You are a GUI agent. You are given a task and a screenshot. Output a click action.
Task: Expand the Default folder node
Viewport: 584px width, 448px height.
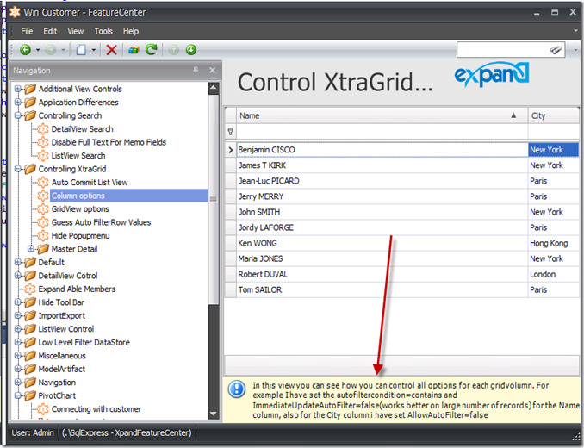(x=17, y=262)
